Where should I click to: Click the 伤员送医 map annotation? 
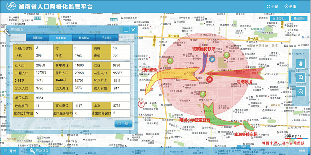tap(150, 70)
